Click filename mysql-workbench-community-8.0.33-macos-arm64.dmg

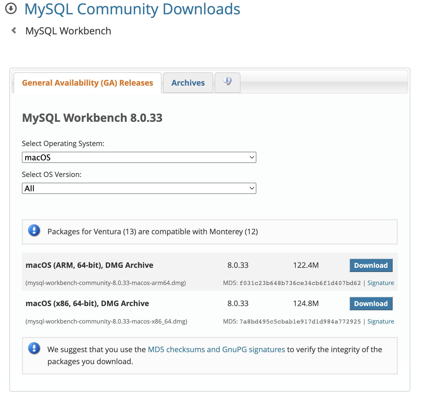106,283
